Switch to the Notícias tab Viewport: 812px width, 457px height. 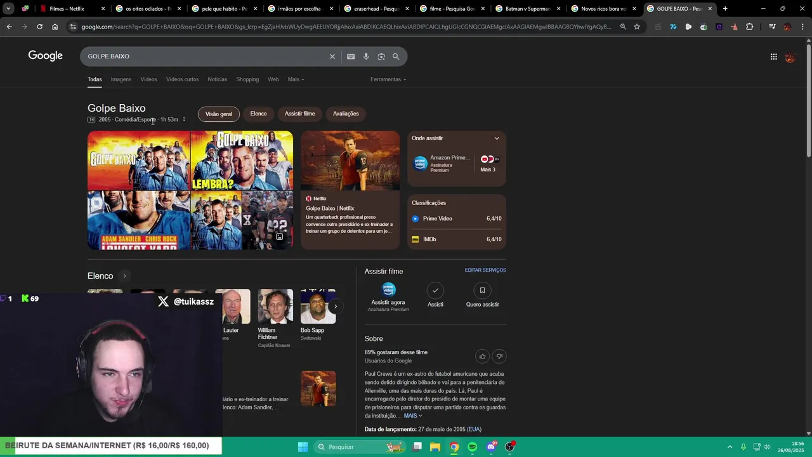click(217, 79)
